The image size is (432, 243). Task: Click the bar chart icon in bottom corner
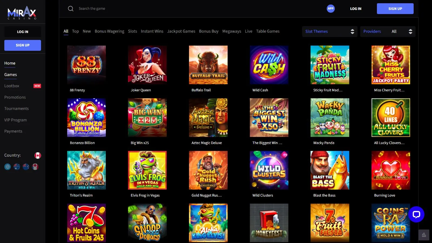(424, 235)
